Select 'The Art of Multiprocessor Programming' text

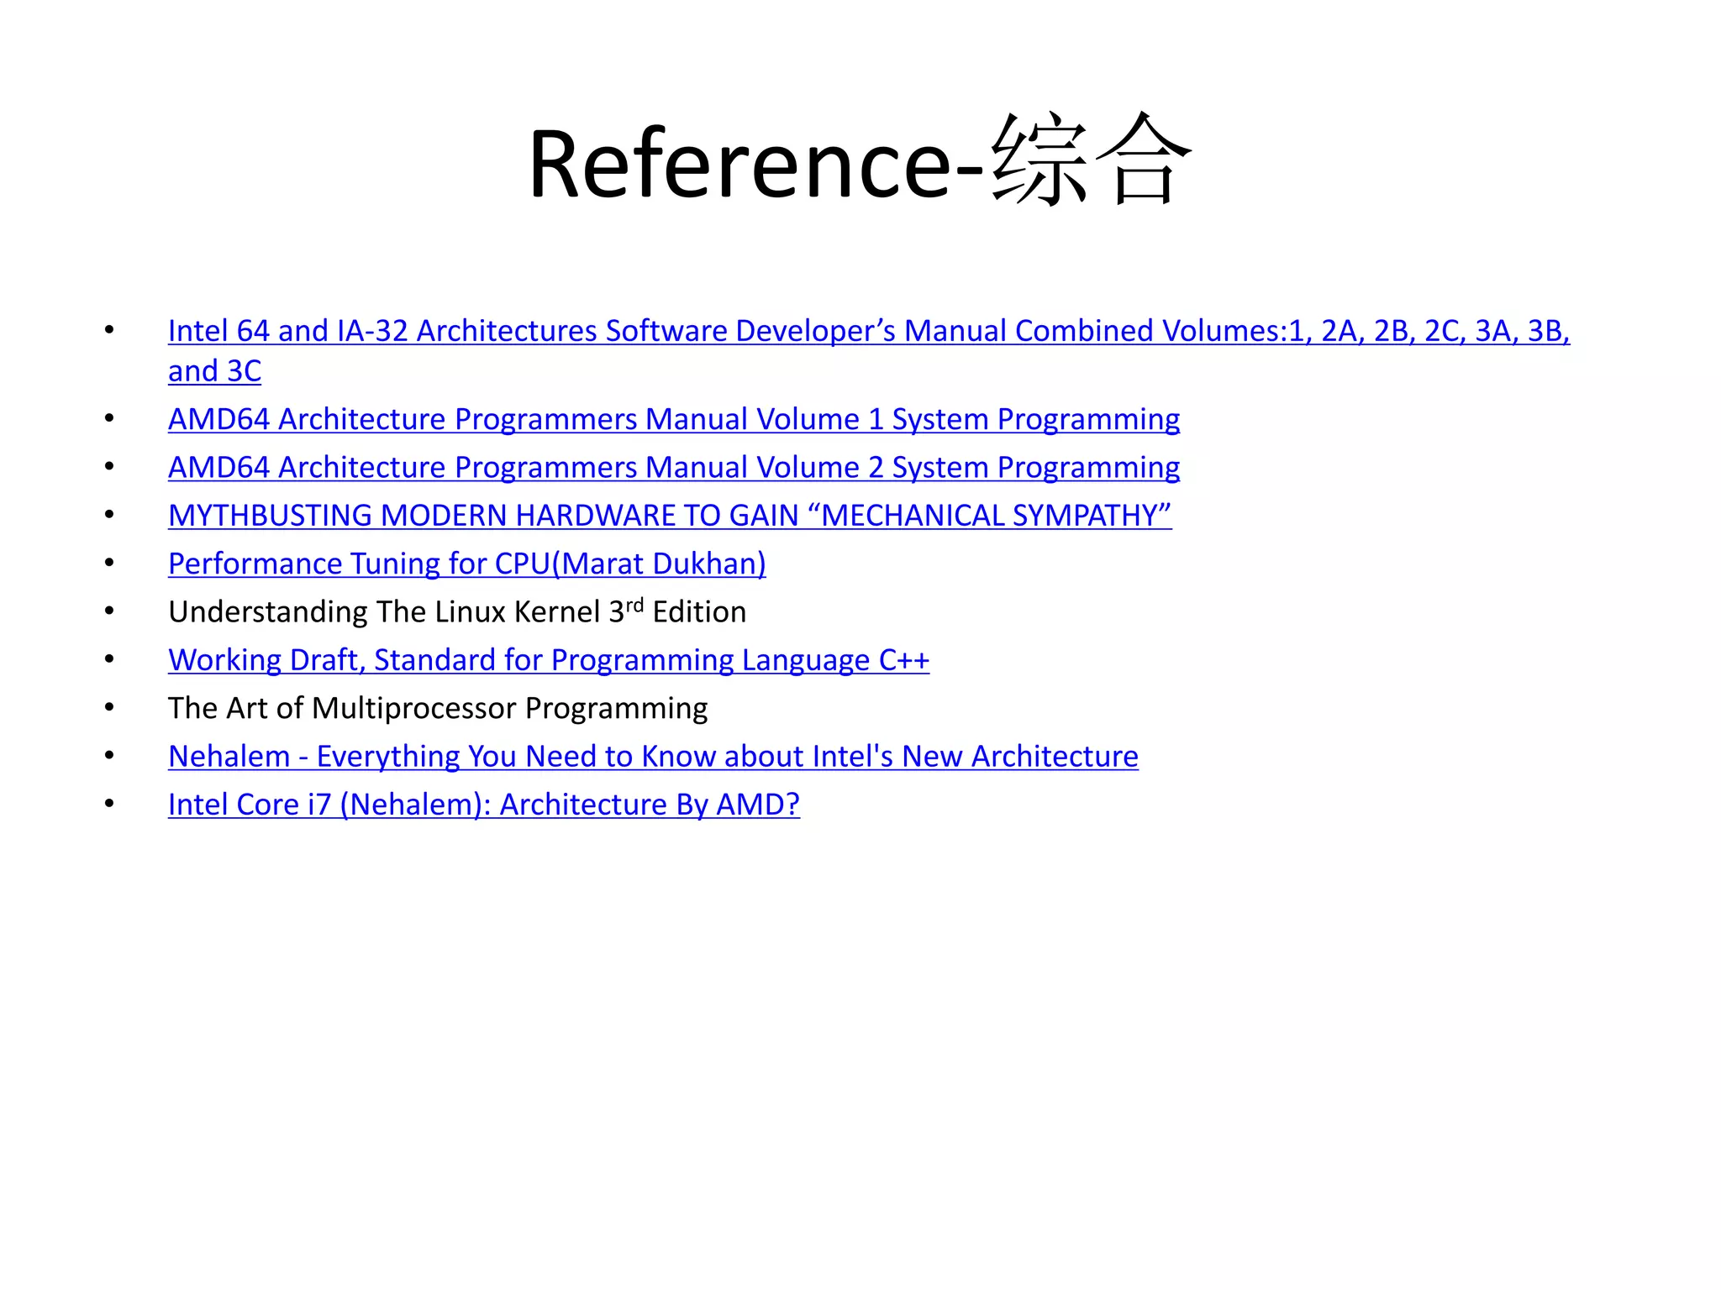(x=438, y=709)
